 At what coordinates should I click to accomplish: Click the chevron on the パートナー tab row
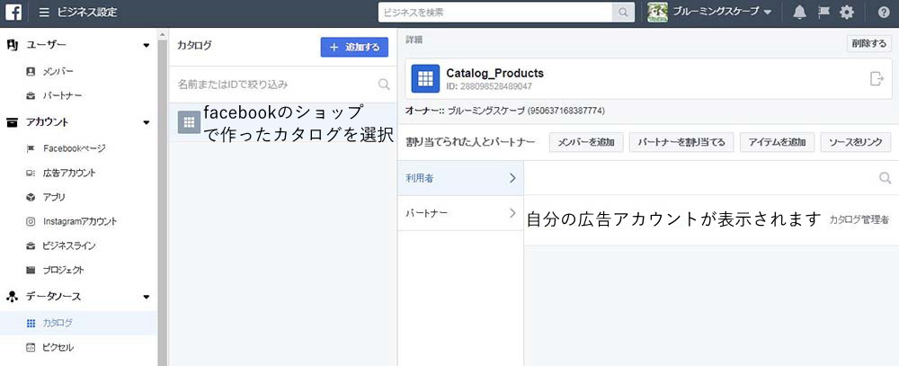click(512, 213)
